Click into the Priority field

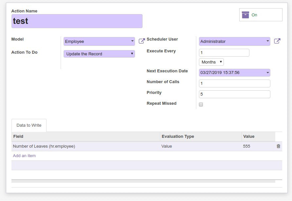coord(234,94)
